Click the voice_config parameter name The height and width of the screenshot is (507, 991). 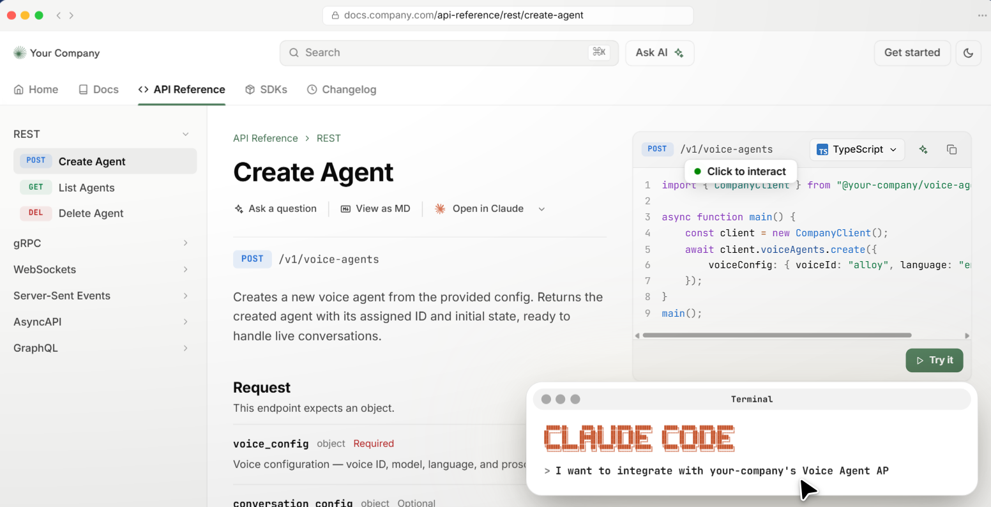click(x=271, y=444)
